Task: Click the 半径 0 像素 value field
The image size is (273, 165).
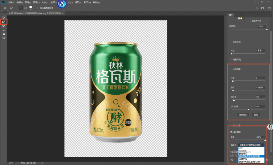Action: coord(260,50)
